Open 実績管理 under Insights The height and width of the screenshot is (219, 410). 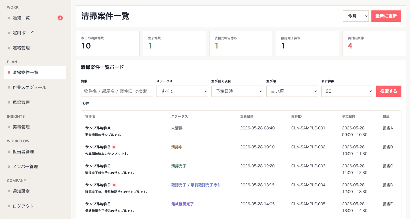tap(35, 127)
